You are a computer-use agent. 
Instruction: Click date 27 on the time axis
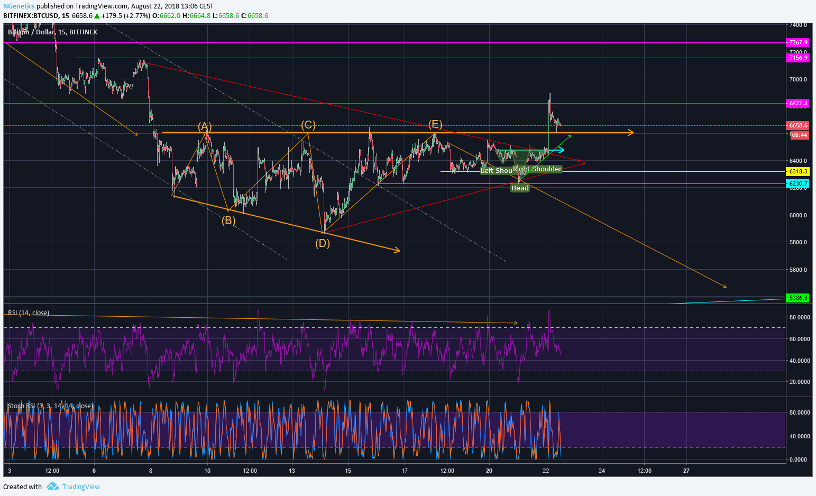click(x=686, y=471)
